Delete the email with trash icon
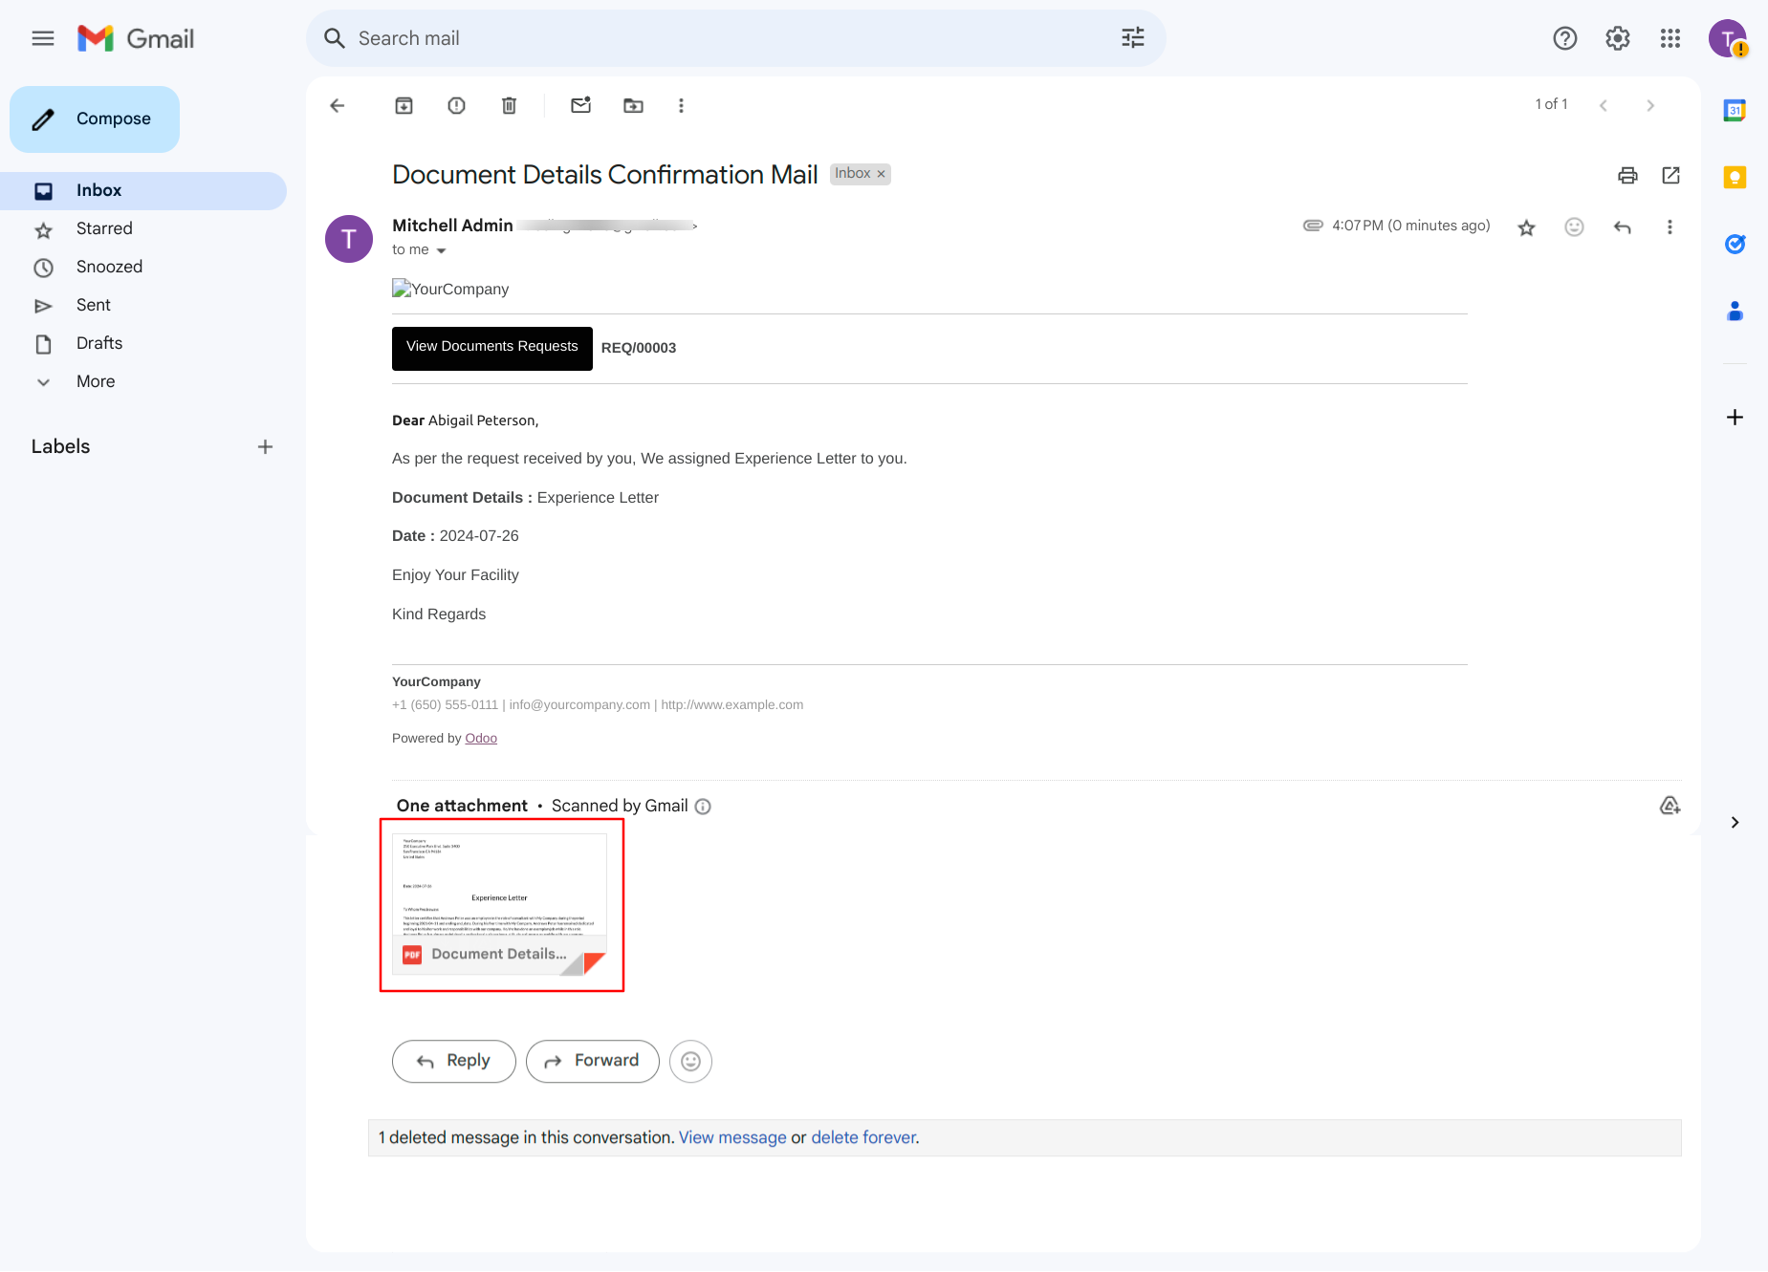1768x1272 pixels. (510, 105)
